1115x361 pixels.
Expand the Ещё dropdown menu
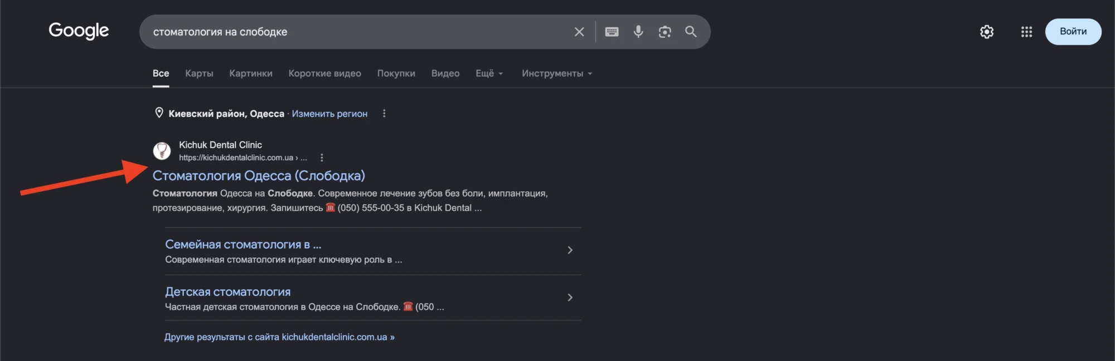[489, 73]
